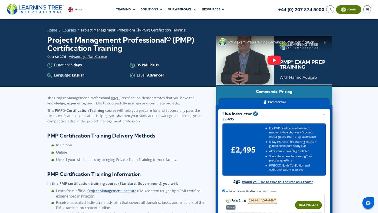Click the team people icon
The height and width of the screenshot is (213, 378).
coord(237,182)
